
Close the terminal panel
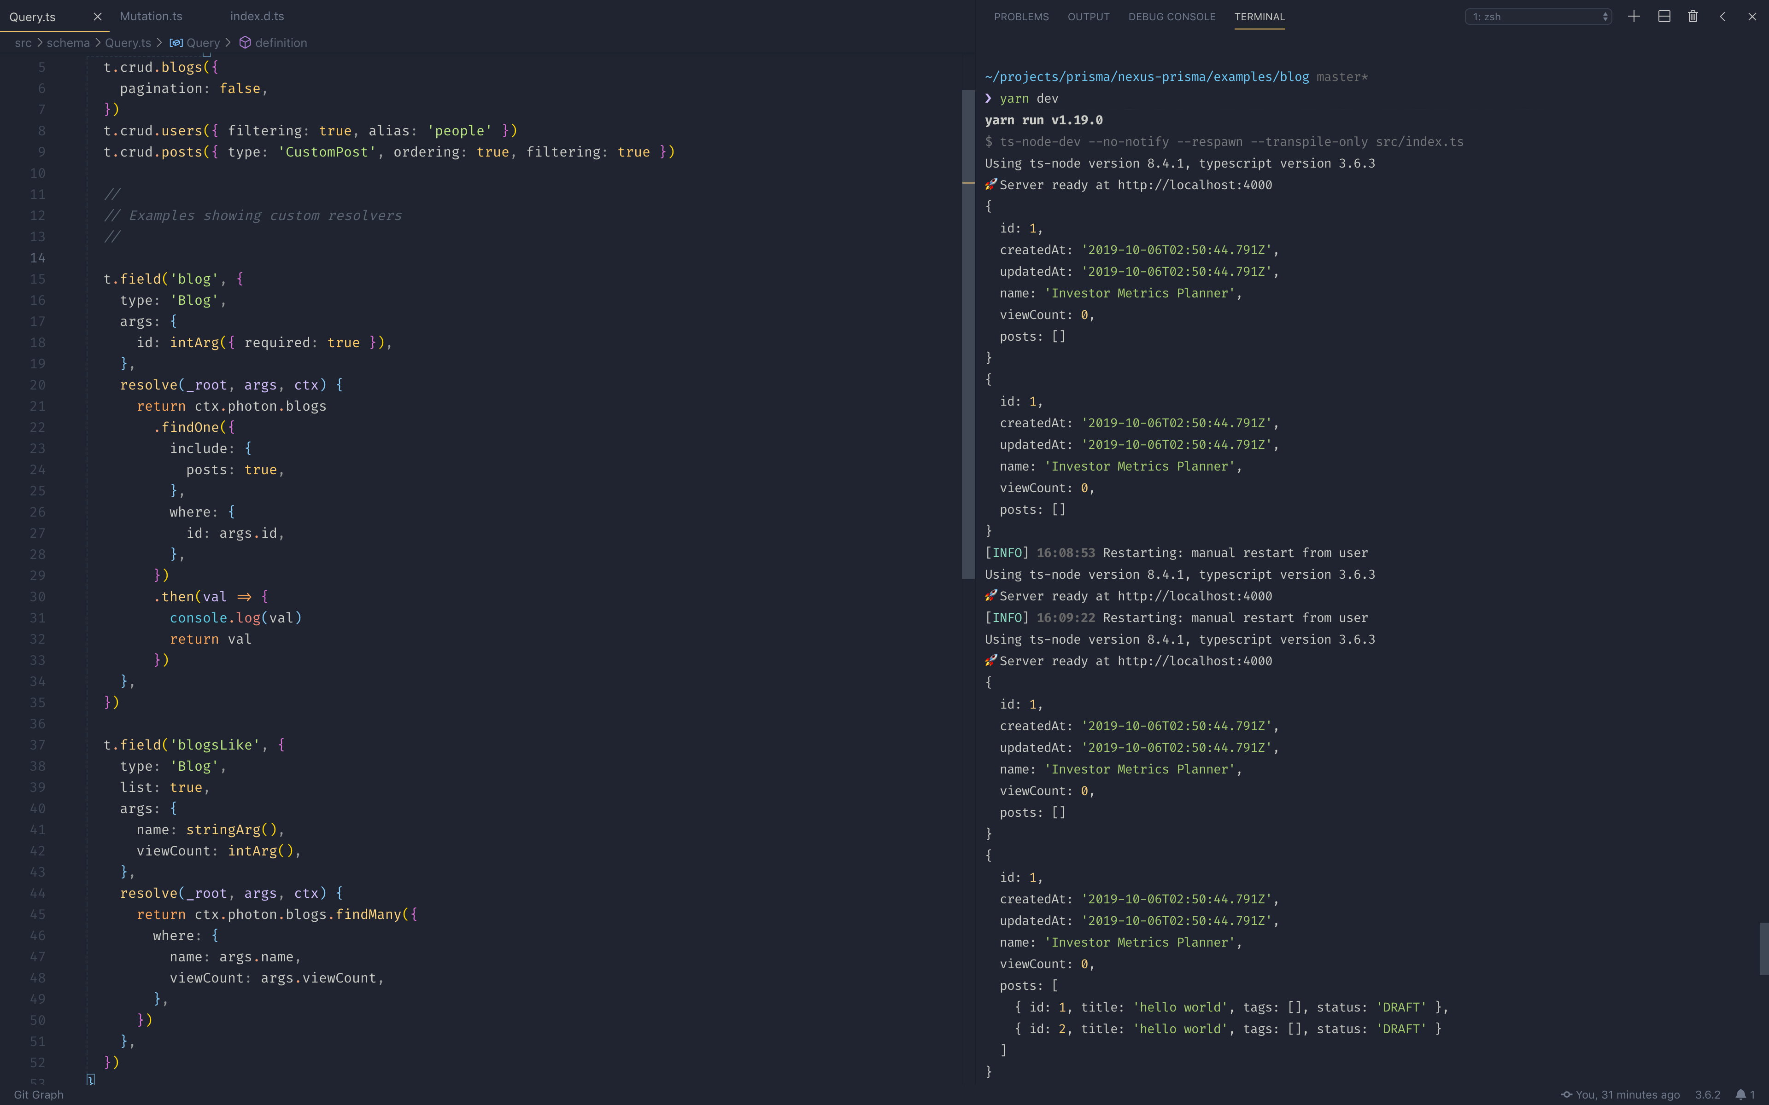[1752, 16]
